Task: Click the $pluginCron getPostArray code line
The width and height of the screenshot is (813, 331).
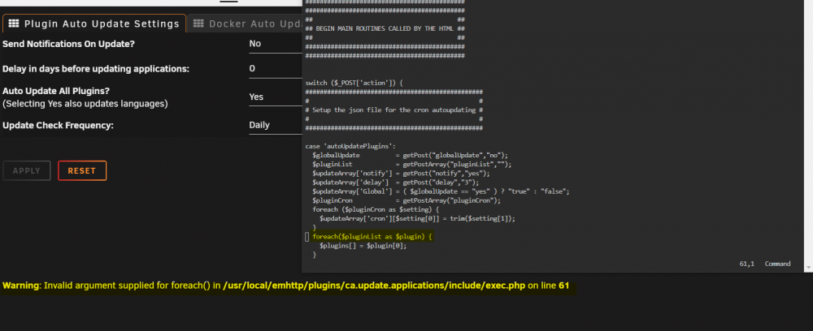Action: pyautogui.click(x=407, y=200)
